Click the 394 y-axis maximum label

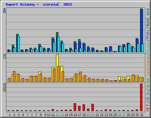click(x=4, y=11)
